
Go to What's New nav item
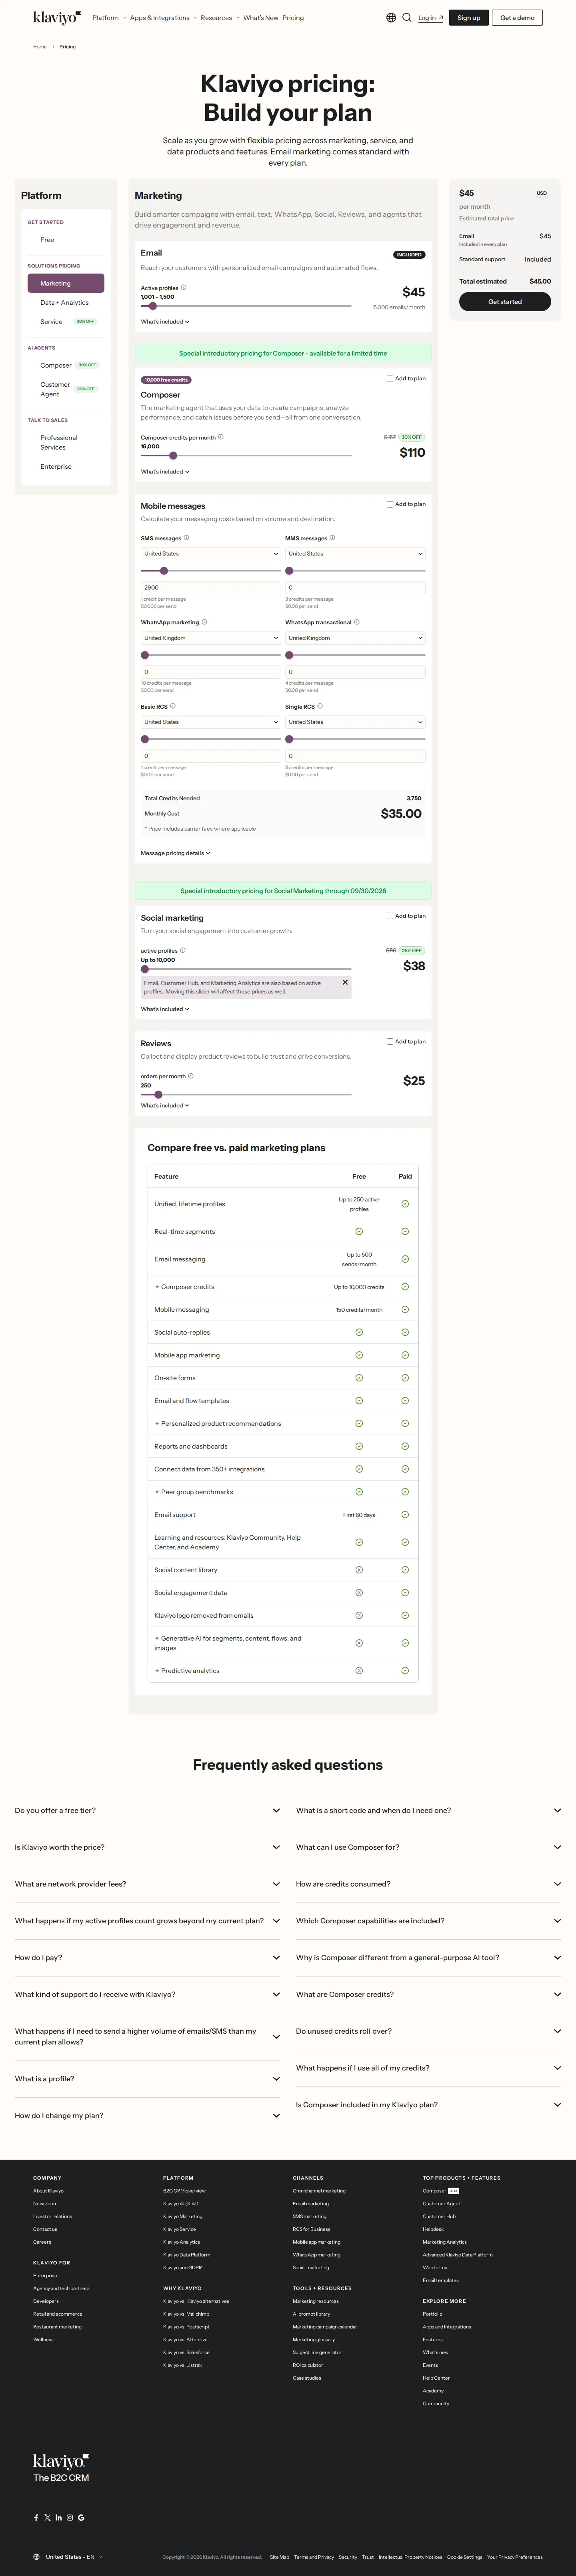coord(261,18)
